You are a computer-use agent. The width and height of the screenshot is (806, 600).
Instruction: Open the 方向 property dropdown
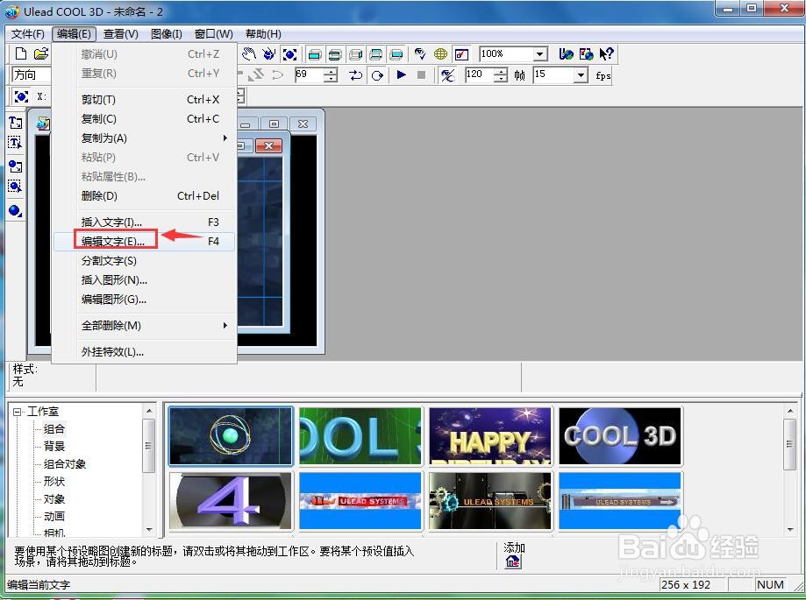click(32, 75)
